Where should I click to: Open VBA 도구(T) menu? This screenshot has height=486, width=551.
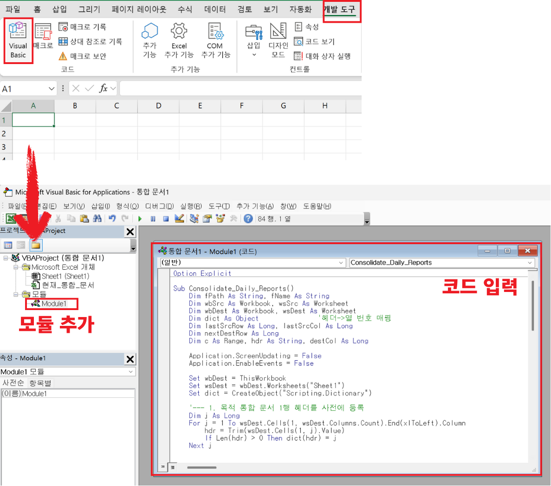[219, 206]
